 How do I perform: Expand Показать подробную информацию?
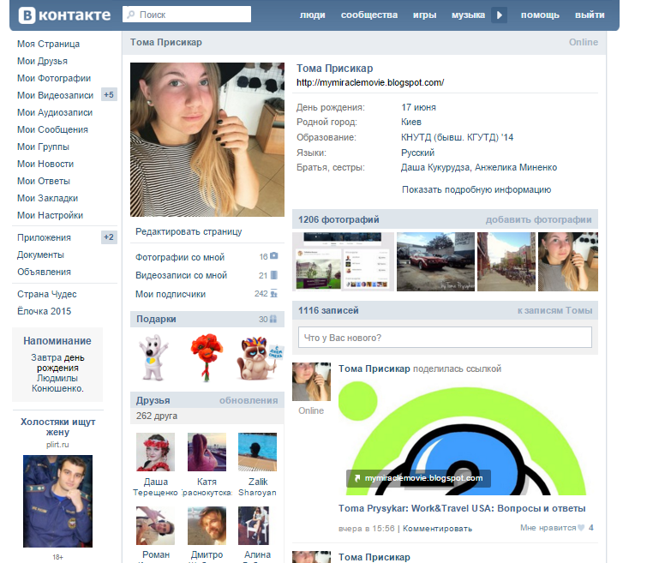click(476, 189)
